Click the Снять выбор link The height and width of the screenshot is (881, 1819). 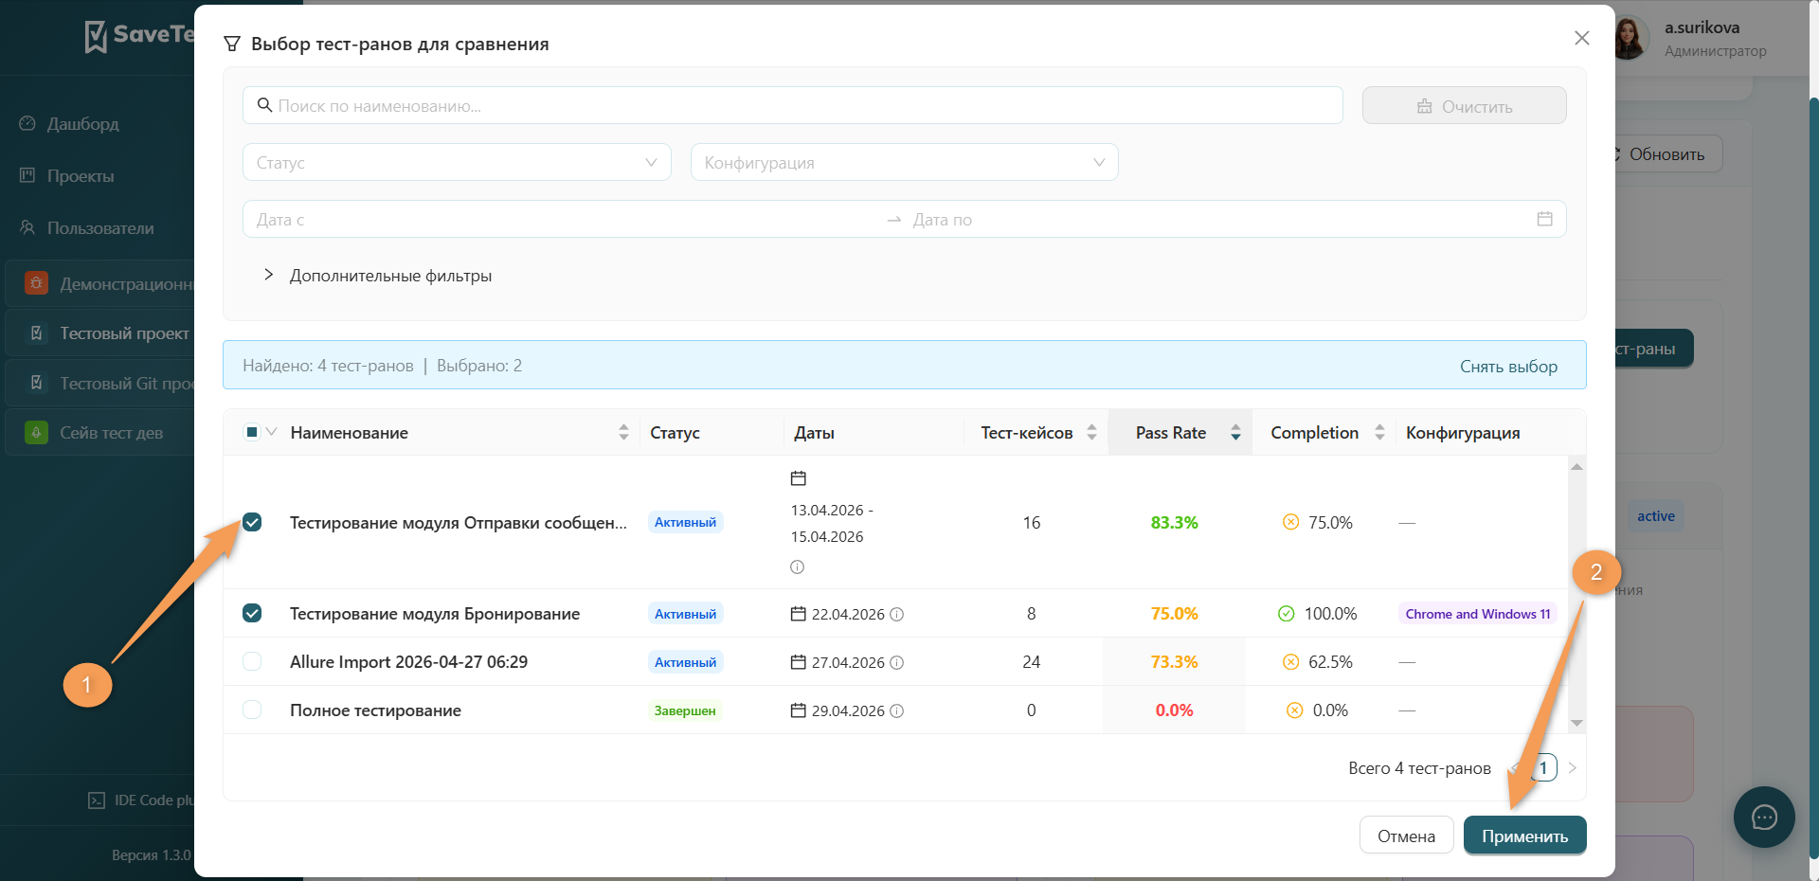click(x=1508, y=367)
